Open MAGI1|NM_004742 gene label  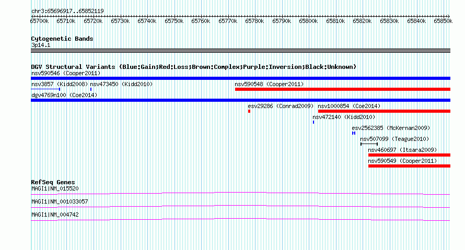[x=55, y=215]
